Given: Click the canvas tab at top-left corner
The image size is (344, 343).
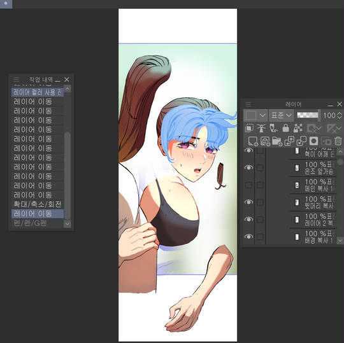Looking at the screenshot, I should 6,4.
